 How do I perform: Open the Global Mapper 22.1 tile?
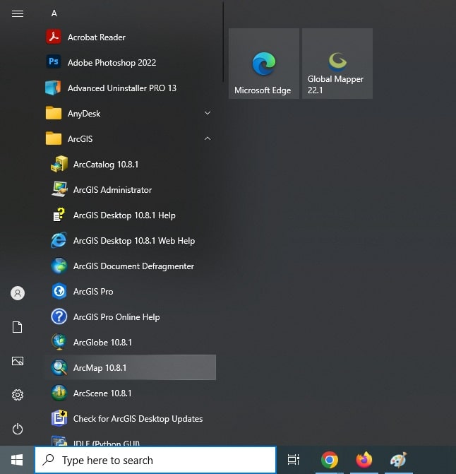point(337,64)
